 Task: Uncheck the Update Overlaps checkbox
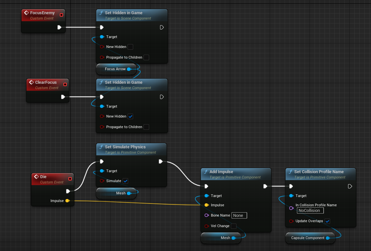(x=327, y=221)
